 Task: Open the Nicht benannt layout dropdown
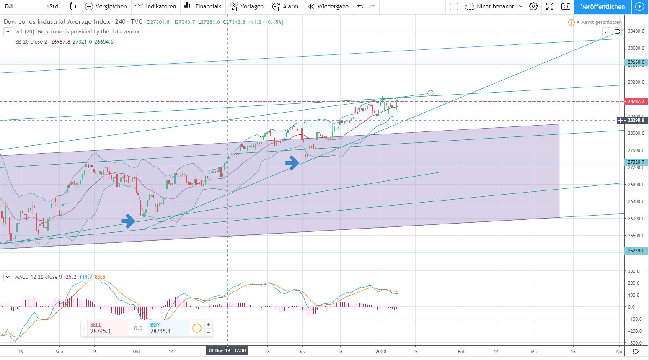pos(494,6)
